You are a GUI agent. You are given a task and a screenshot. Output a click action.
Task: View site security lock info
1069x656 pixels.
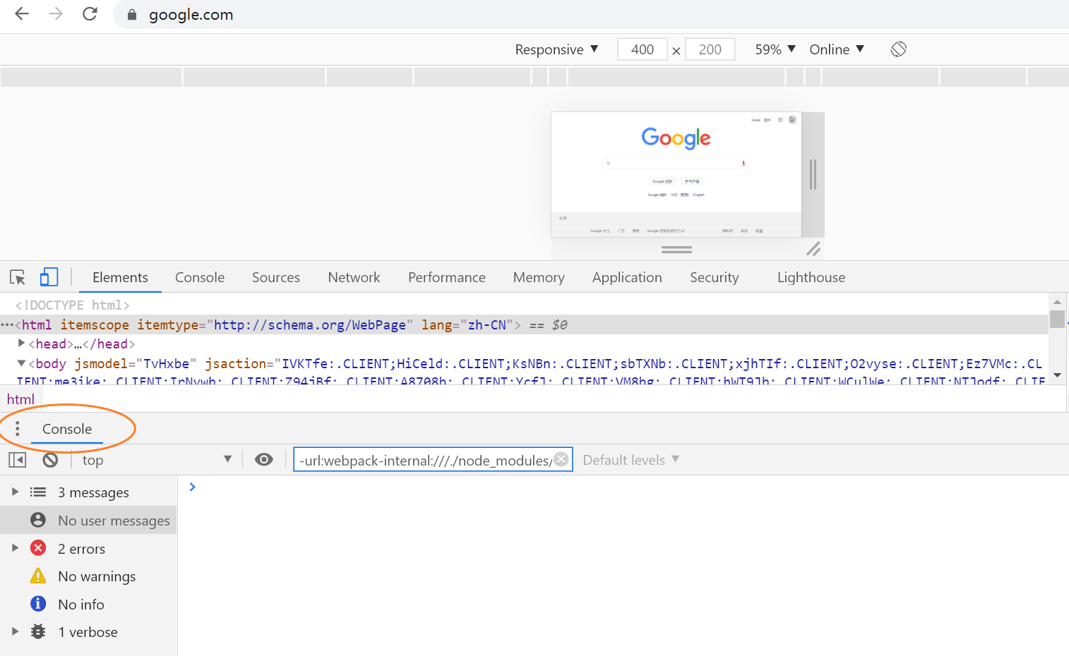coord(131,15)
